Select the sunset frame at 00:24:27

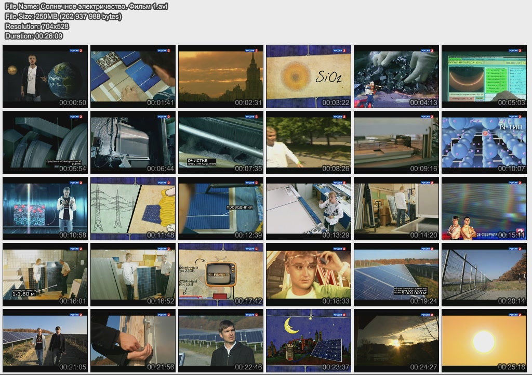(396, 341)
